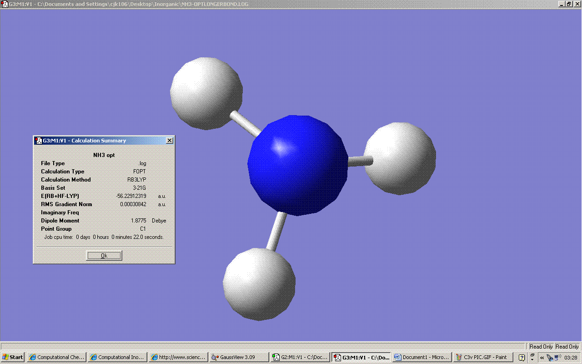The height and width of the screenshot is (364, 582).
Task: Close the Calculation Summary dialog
Action: pos(169,141)
